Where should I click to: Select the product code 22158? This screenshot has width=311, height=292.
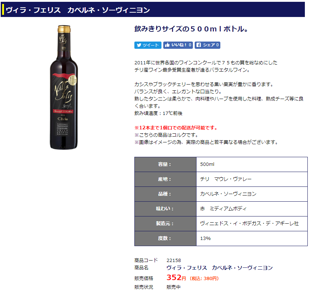tap(173, 260)
